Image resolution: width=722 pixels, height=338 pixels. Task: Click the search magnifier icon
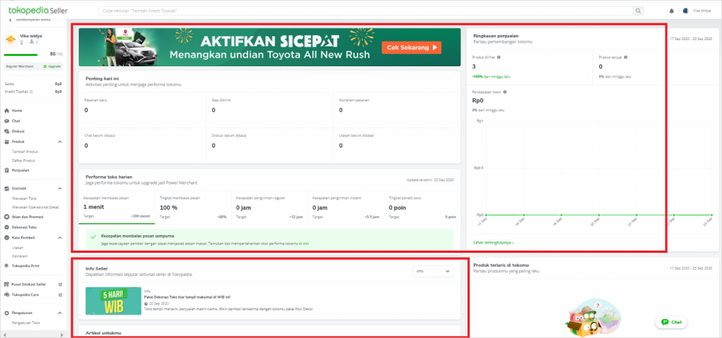[x=638, y=11]
